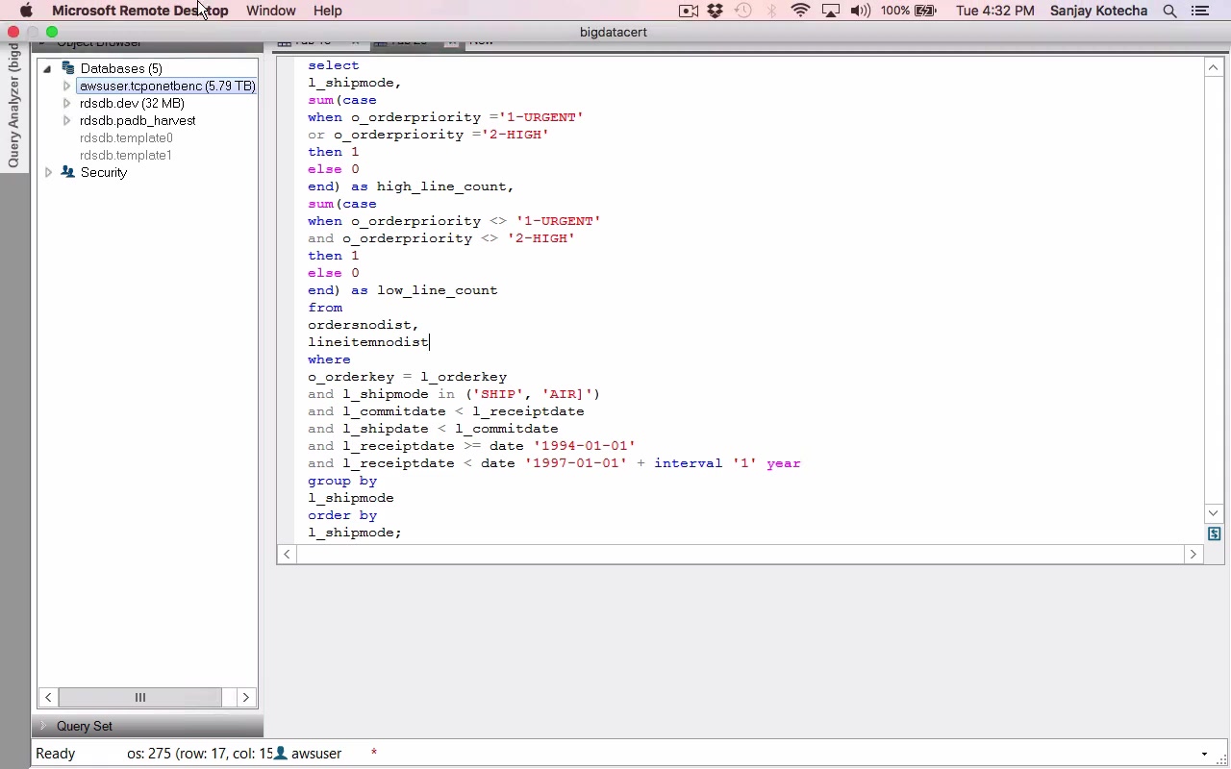Open the Window menu
1231x769 pixels.
coord(270,11)
